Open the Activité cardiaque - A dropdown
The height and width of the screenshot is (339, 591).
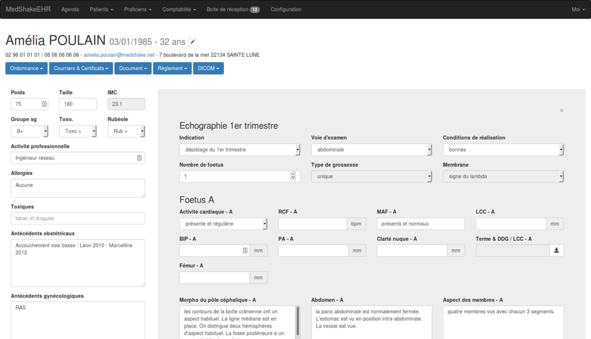pos(223,224)
